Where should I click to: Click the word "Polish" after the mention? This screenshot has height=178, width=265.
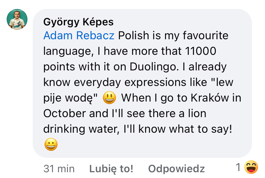[x=133, y=36]
